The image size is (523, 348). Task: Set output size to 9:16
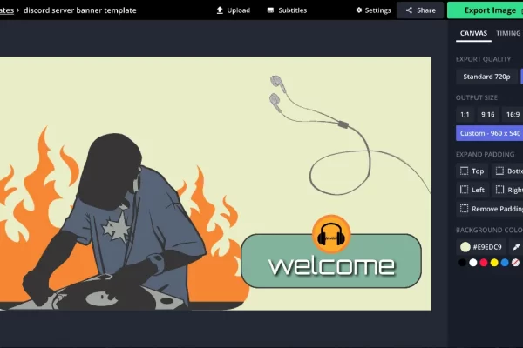click(x=487, y=114)
